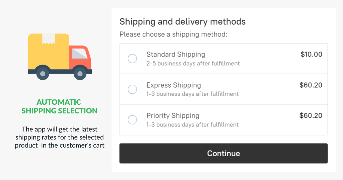Click Express Shipping's 1-3 business days text

[x=192, y=94]
